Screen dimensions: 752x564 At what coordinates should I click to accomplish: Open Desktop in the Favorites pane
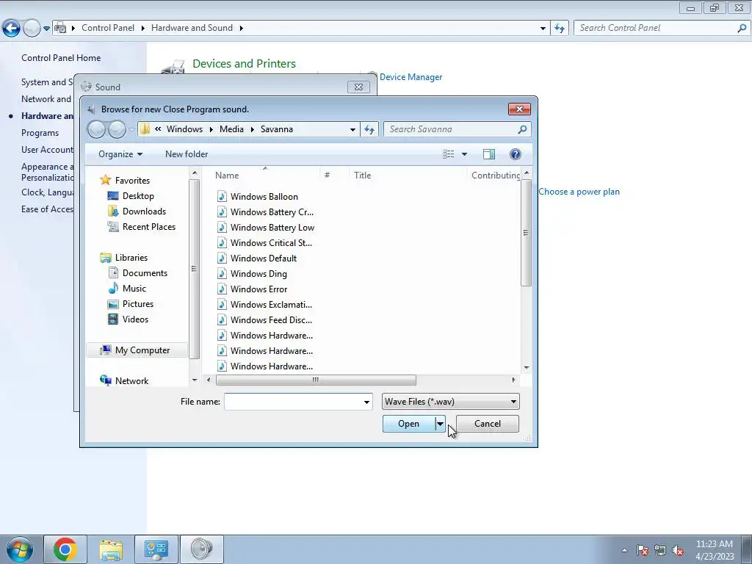[138, 195]
